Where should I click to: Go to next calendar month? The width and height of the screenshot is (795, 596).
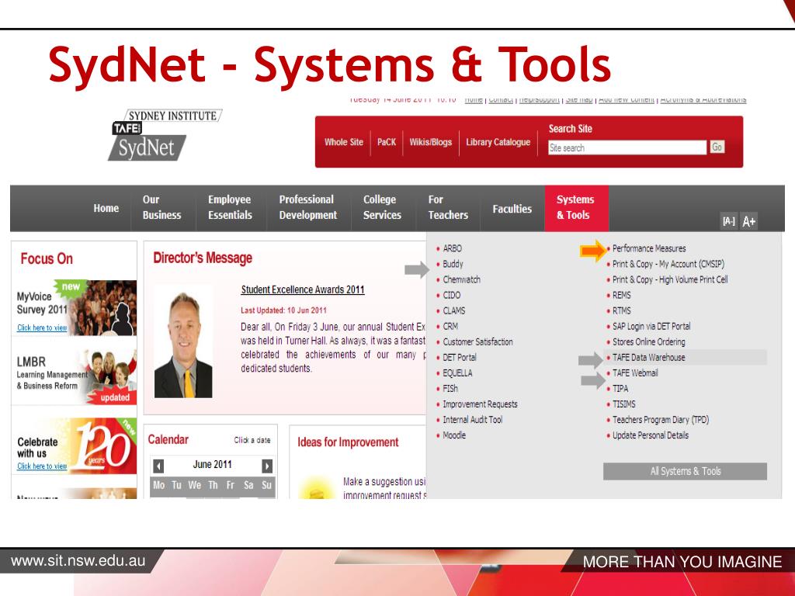tap(267, 466)
